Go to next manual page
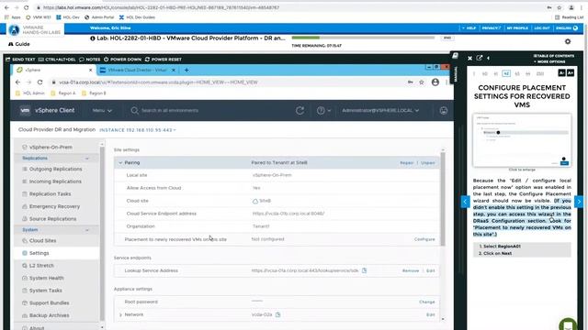Screen dimensions: 588x330 coord(579,202)
